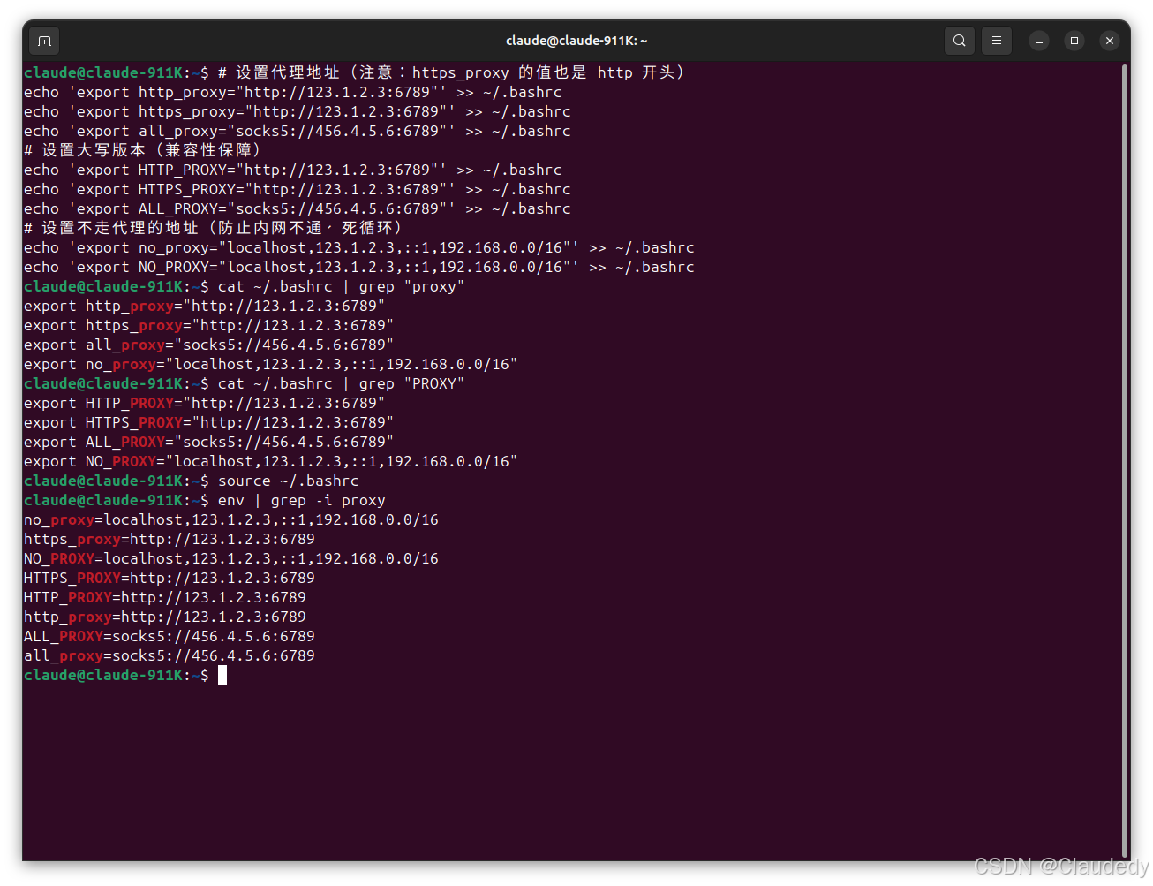Close the terminal window
Image resolution: width=1153 pixels, height=886 pixels.
point(1110,41)
